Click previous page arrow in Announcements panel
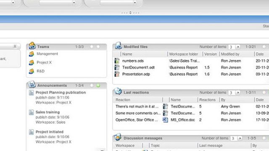The width and height of the screenshot is (269, 151). (x=92, y=86)
